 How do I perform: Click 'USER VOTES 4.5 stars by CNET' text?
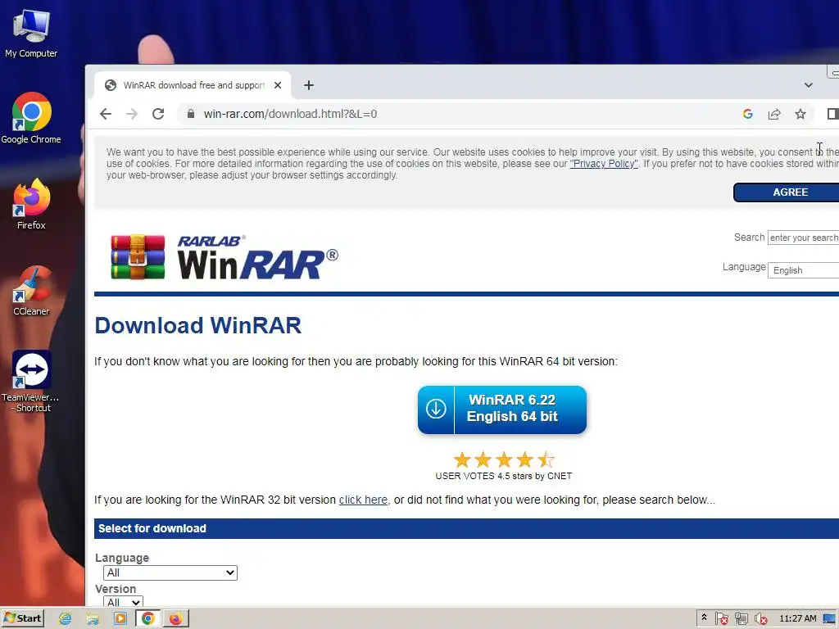tap(504, 476)
